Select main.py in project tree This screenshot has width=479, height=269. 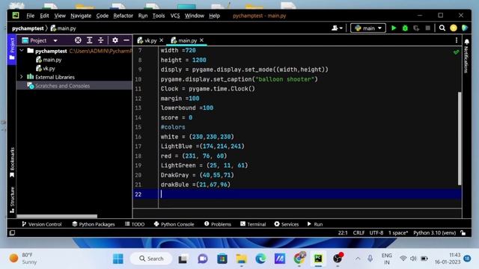(x=52, y=60)
